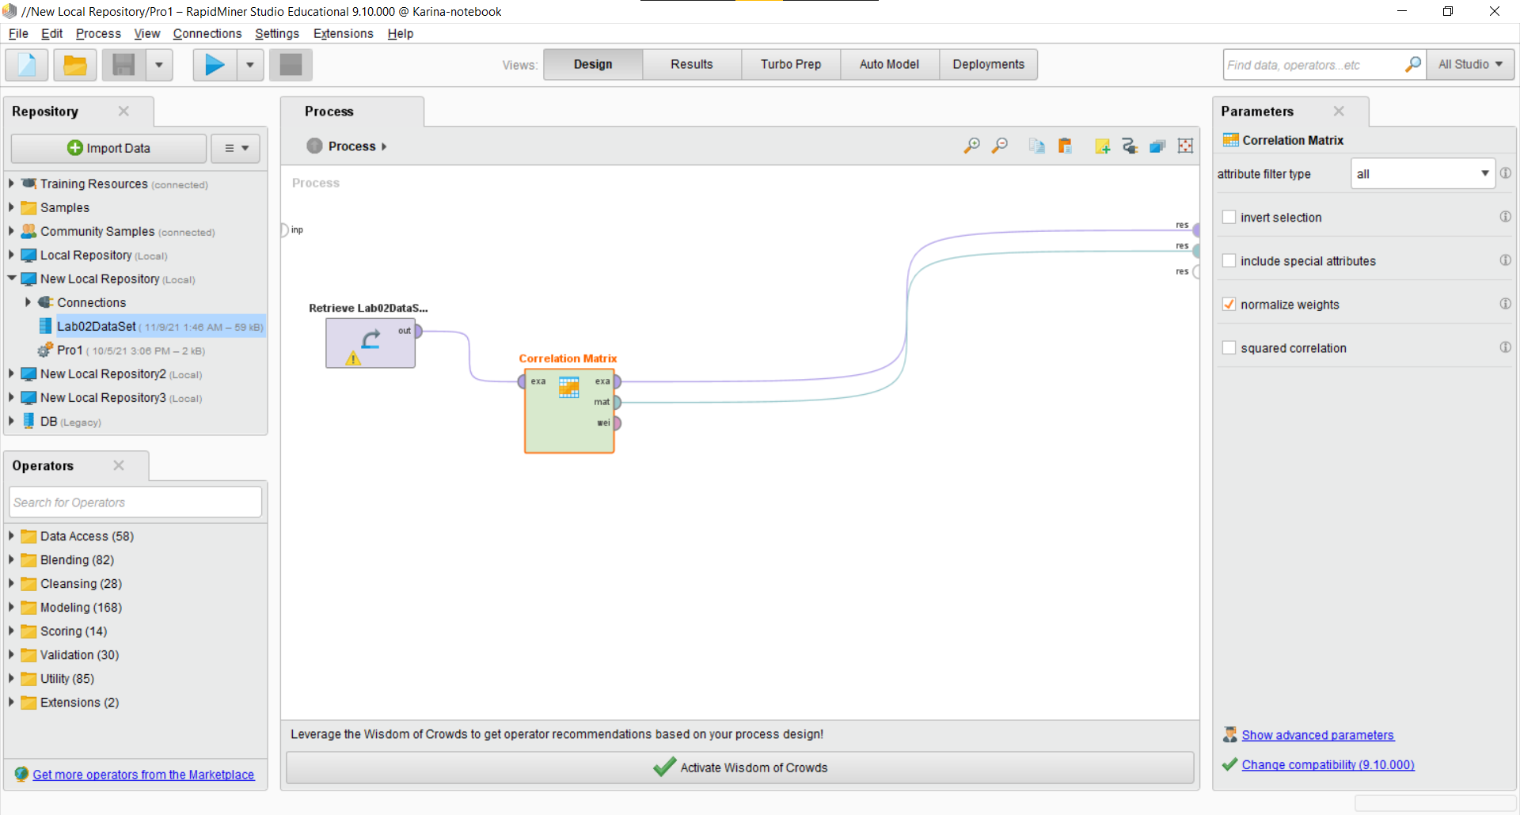Click the Auto-fit process icon
This screenshot has height=815, width=1520.
click(x=1185, y=146)
